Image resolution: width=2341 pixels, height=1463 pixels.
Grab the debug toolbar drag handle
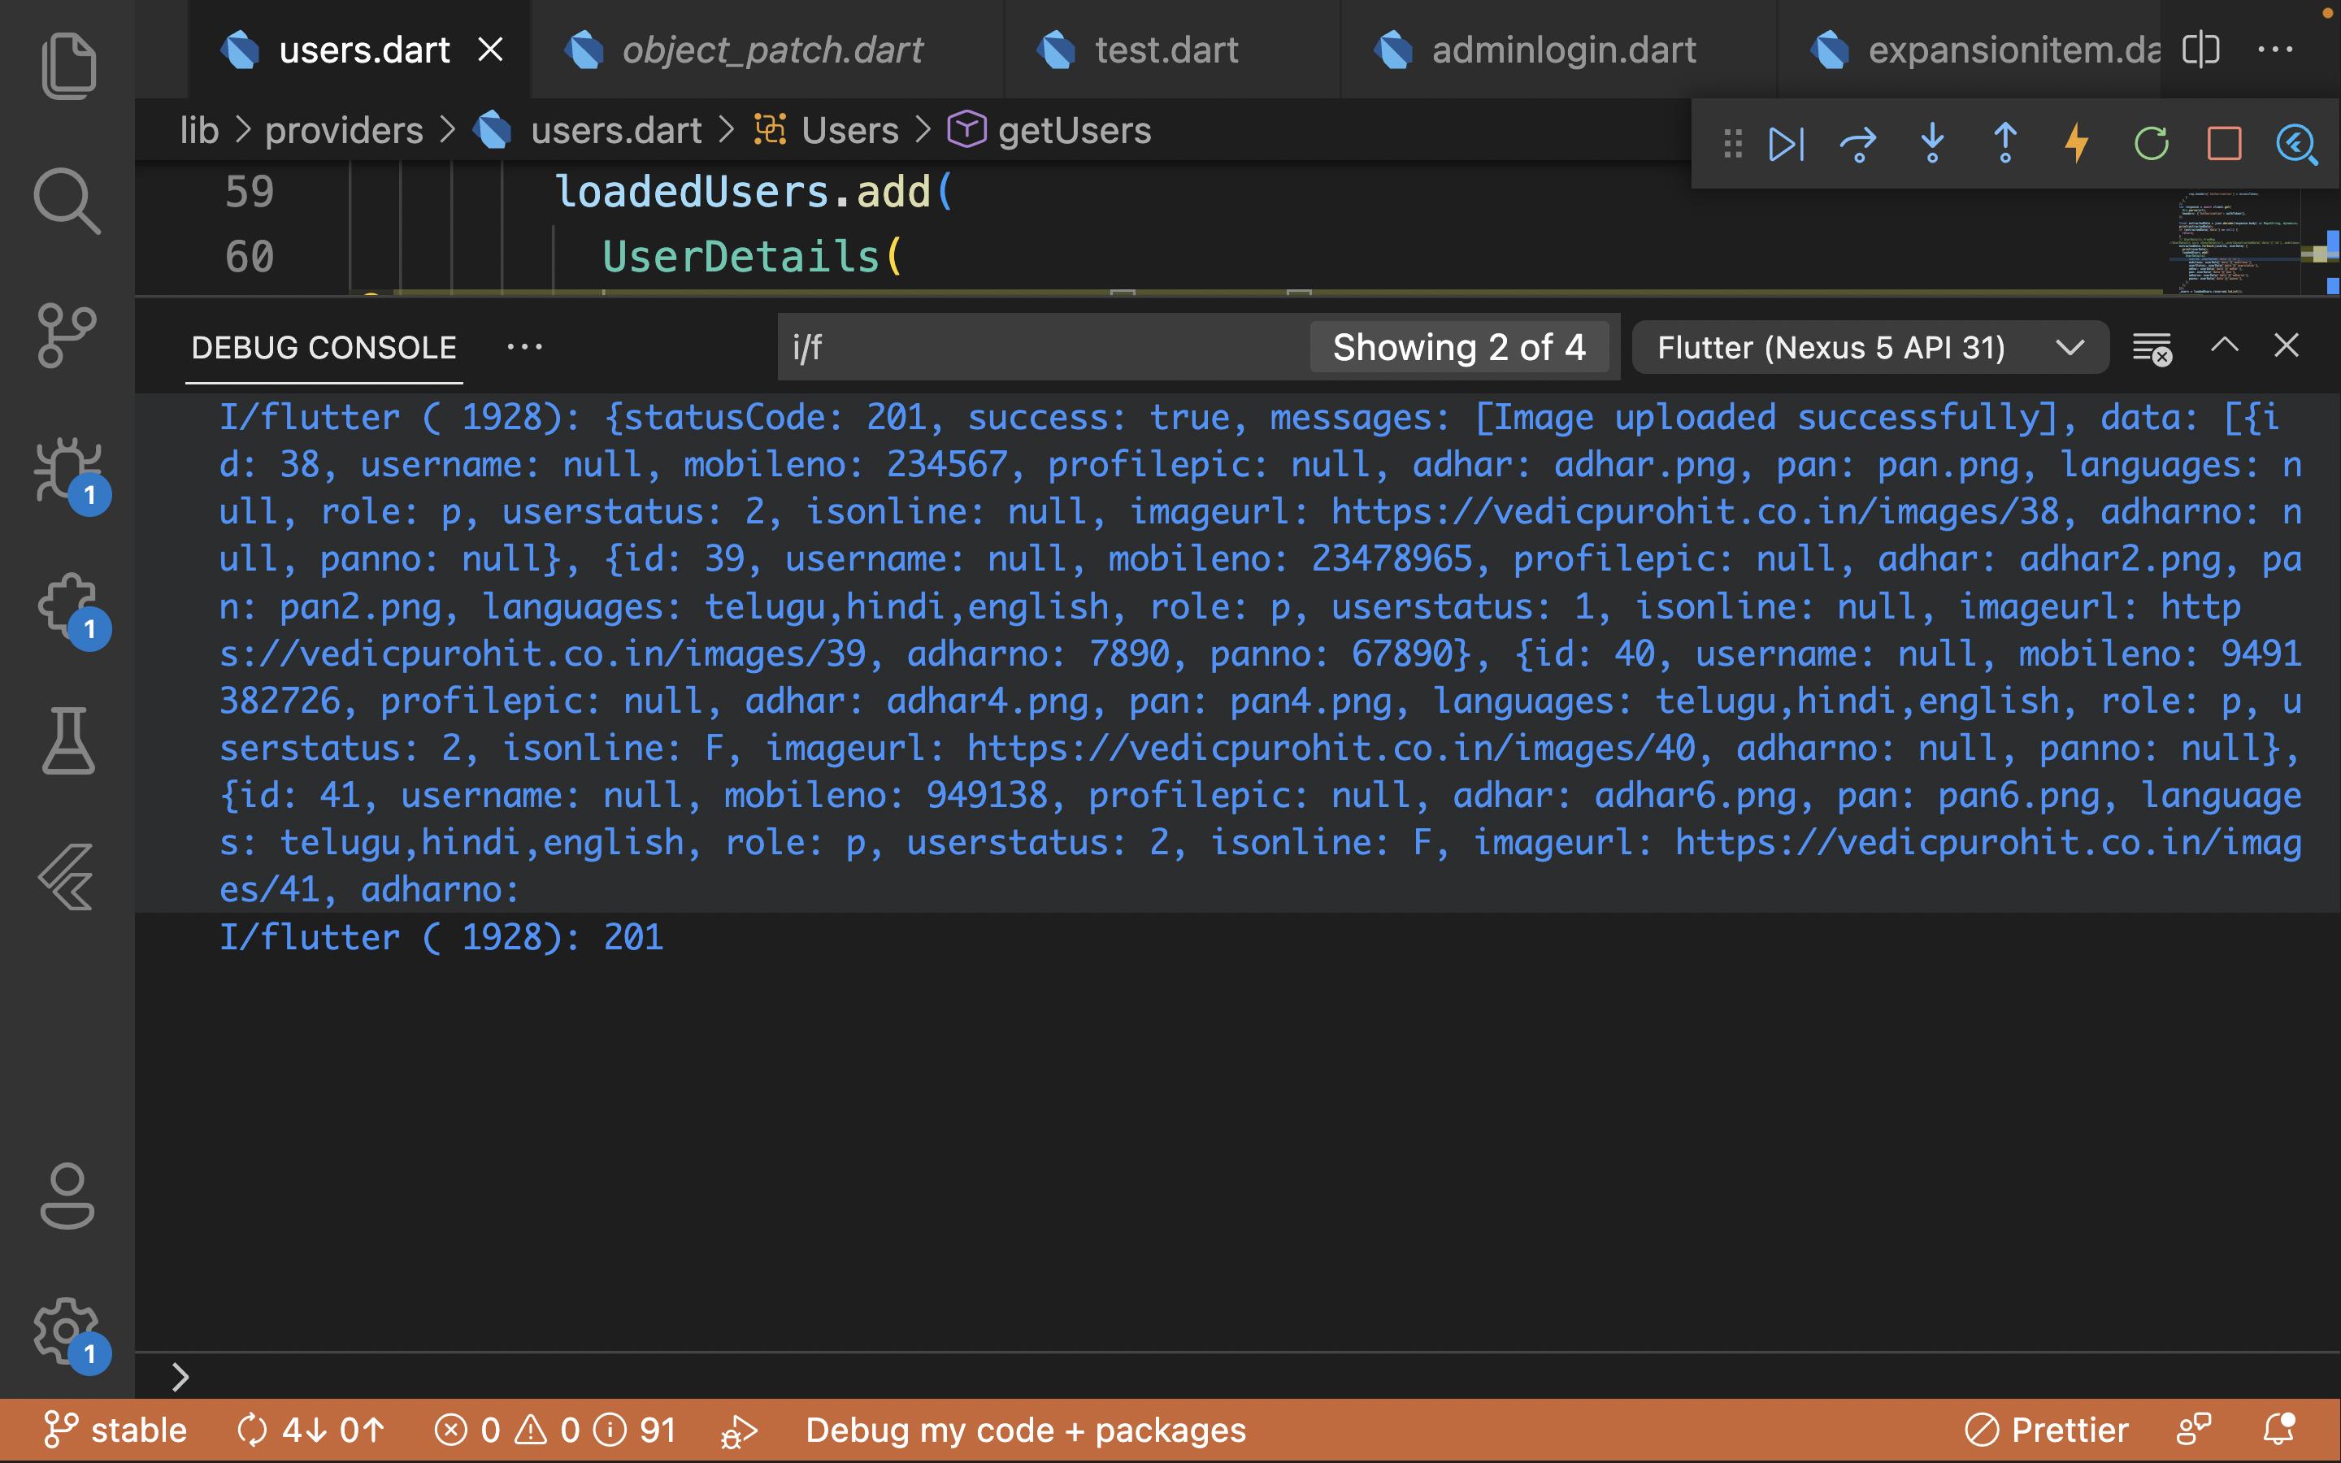point(1734,144)
